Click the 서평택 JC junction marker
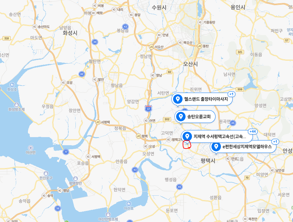 tap(98, 122)
